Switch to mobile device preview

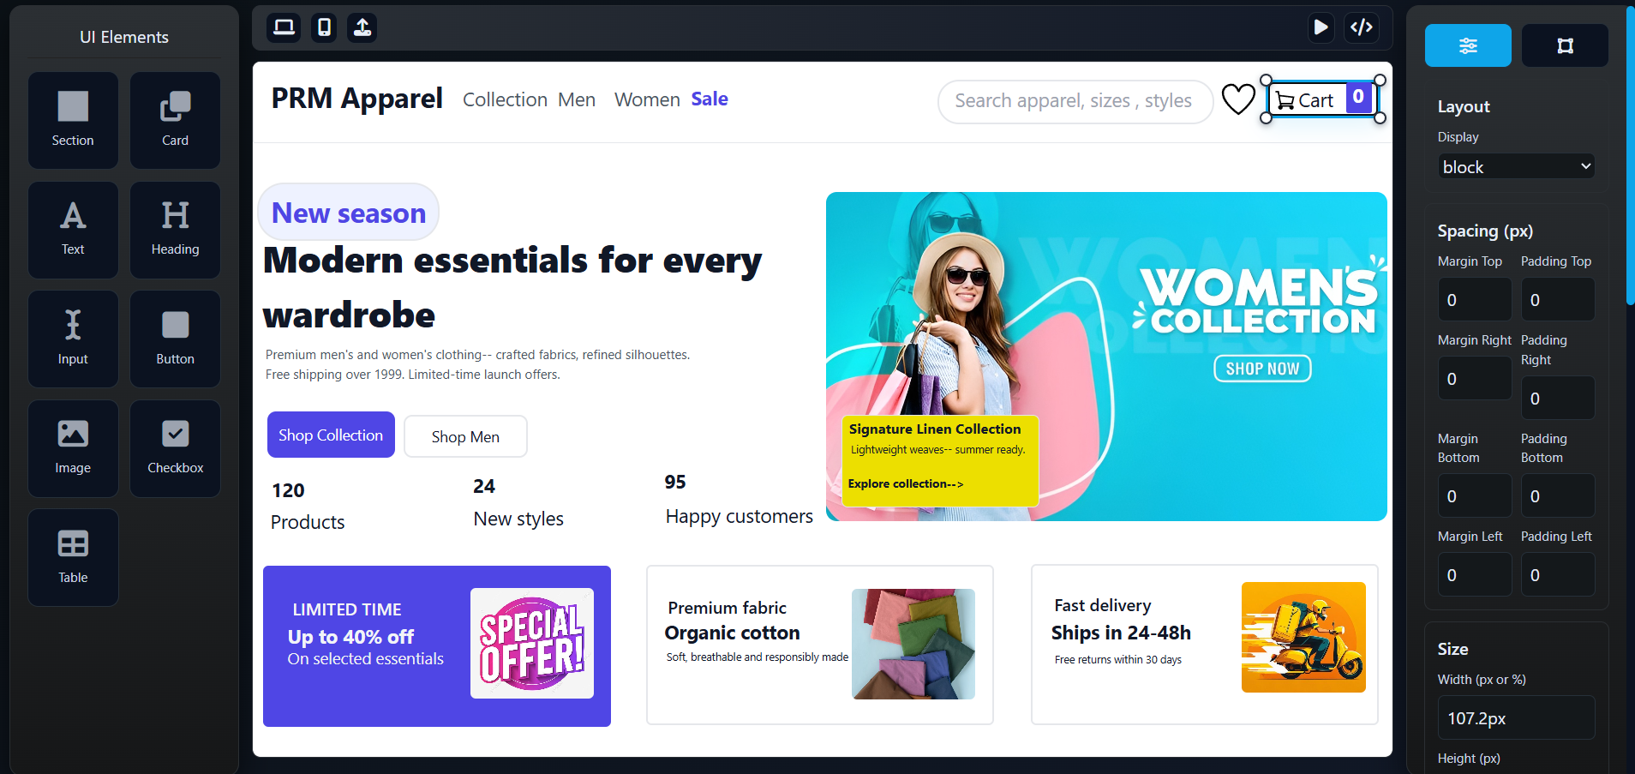click(x=324, y=27)
